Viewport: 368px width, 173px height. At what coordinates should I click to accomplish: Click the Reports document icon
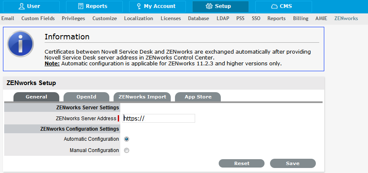click(x=81, y=6)
